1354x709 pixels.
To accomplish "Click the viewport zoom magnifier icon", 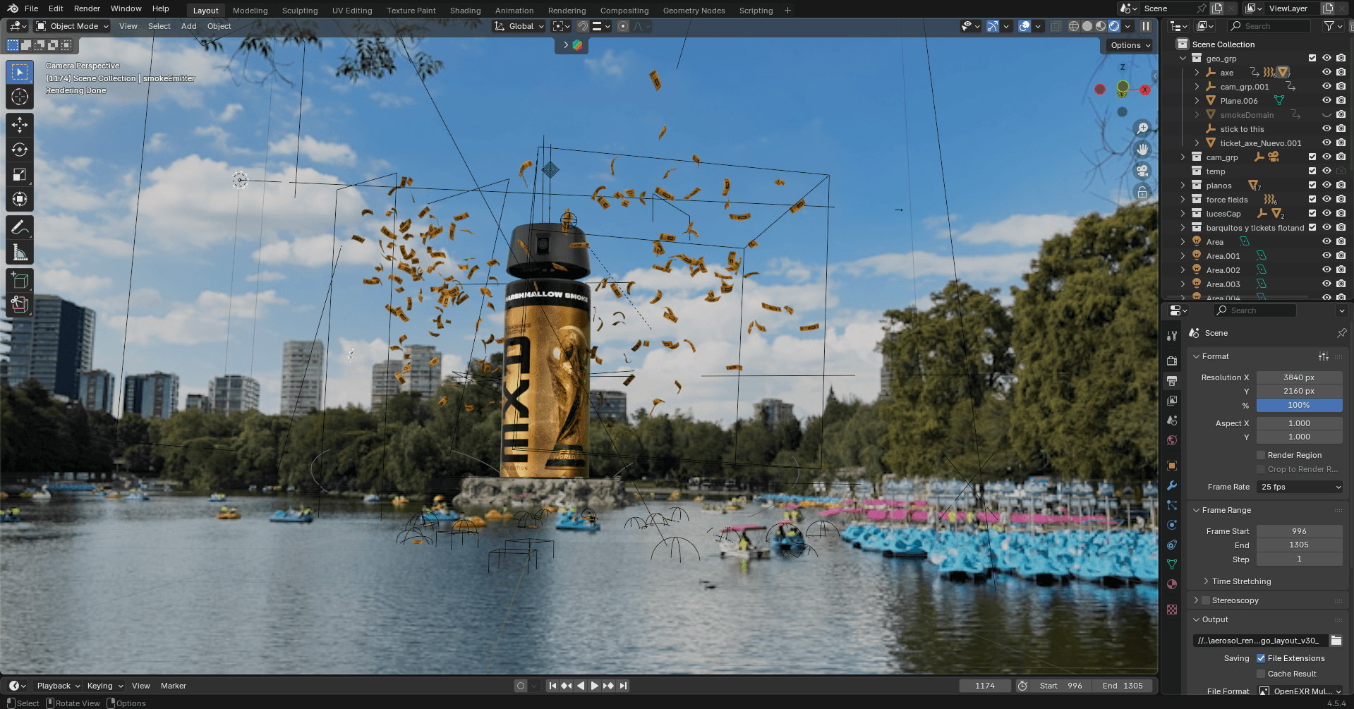I will 1142,128.
